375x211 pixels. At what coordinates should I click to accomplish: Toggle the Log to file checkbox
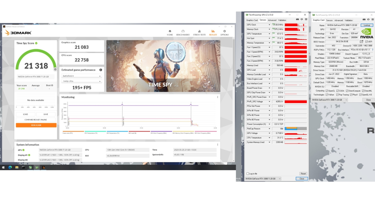pyautogui.click(x=248, y=174)
